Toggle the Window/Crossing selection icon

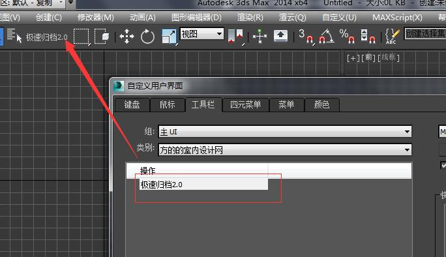click(102, 37)
